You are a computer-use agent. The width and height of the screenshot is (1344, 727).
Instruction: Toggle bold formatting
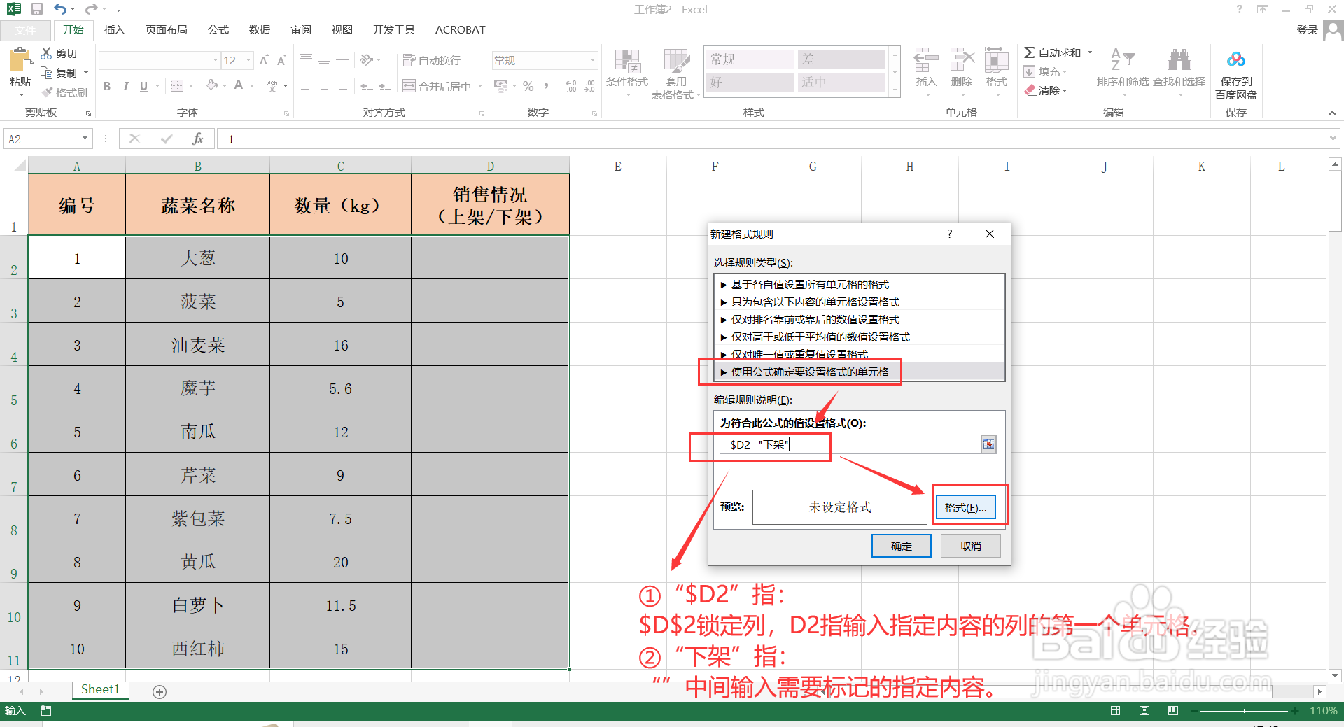pos(107,85)
